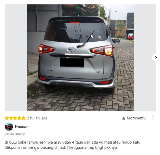The image size is (160, 155).
Task: Select the 'Varian: Kuning' label
Action: (15, 134)
